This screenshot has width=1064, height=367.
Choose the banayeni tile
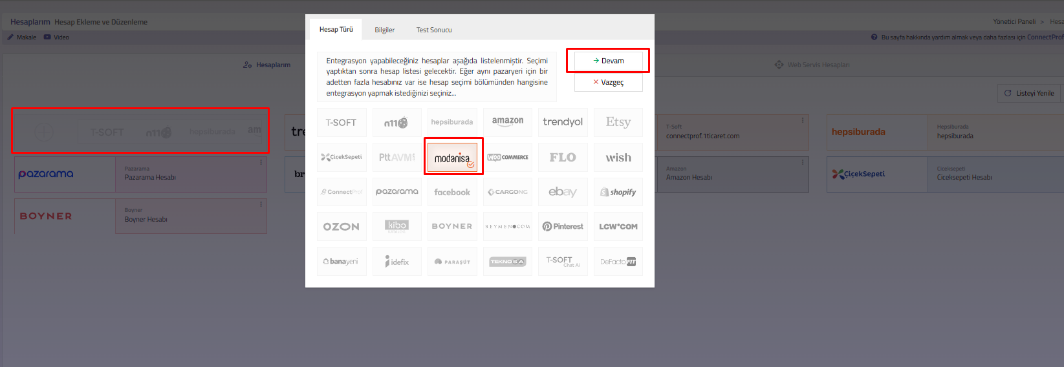(342, 262)
